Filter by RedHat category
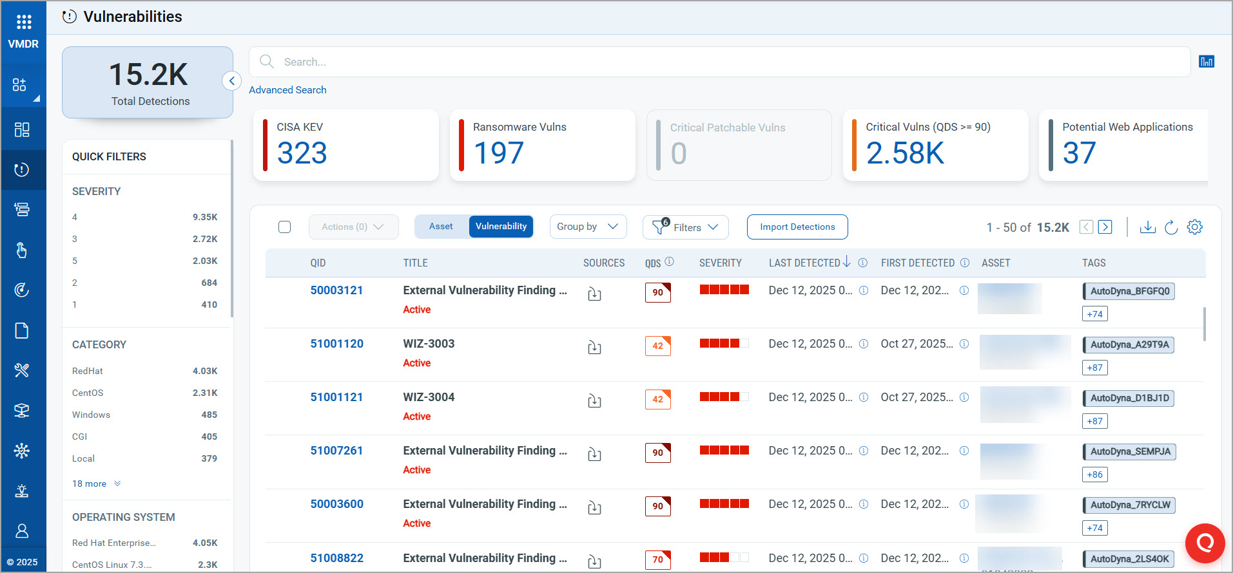The image size is (1233, 573). [x=88, y=371]
